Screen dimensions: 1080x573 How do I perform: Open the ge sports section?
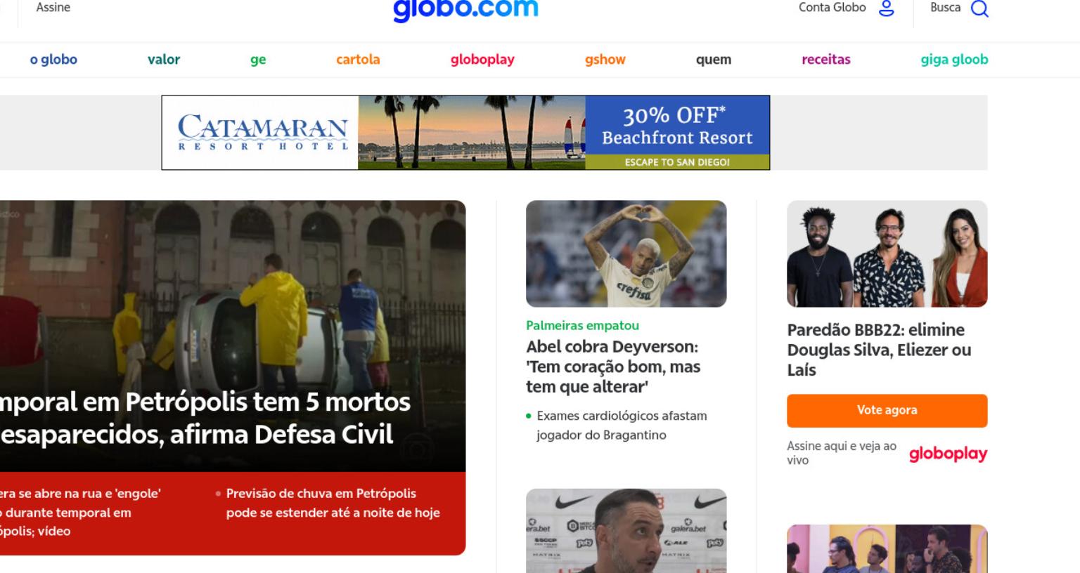258,60
